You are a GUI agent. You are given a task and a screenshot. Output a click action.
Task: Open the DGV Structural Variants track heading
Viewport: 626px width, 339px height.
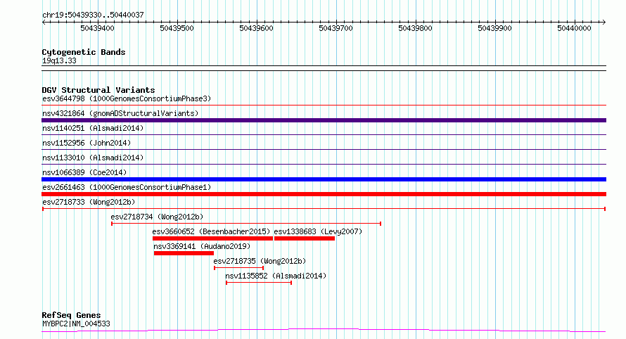pyautogui.click(x=98, y=90)
